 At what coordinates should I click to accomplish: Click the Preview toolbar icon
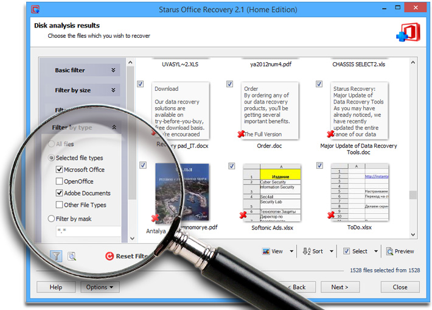click(x=389, y=252)
